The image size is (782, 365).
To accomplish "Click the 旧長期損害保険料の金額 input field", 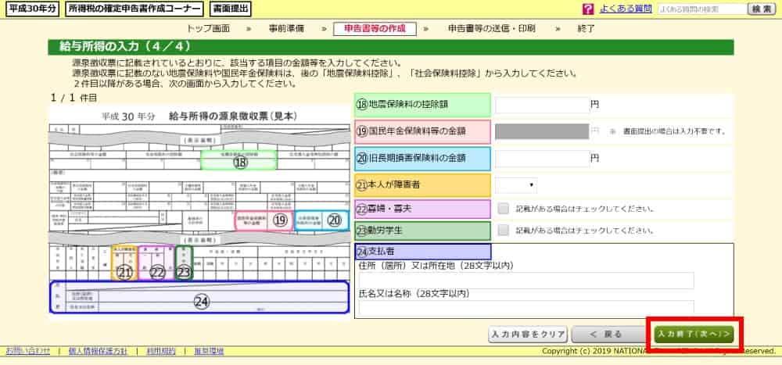I will click(x=542, y=158).
